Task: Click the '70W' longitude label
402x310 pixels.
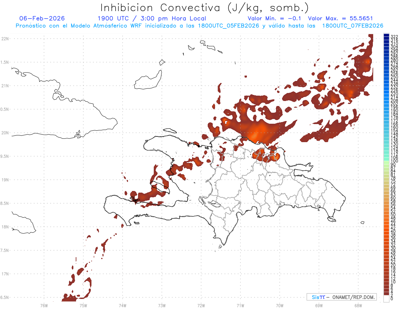Action: click(280, 305)
